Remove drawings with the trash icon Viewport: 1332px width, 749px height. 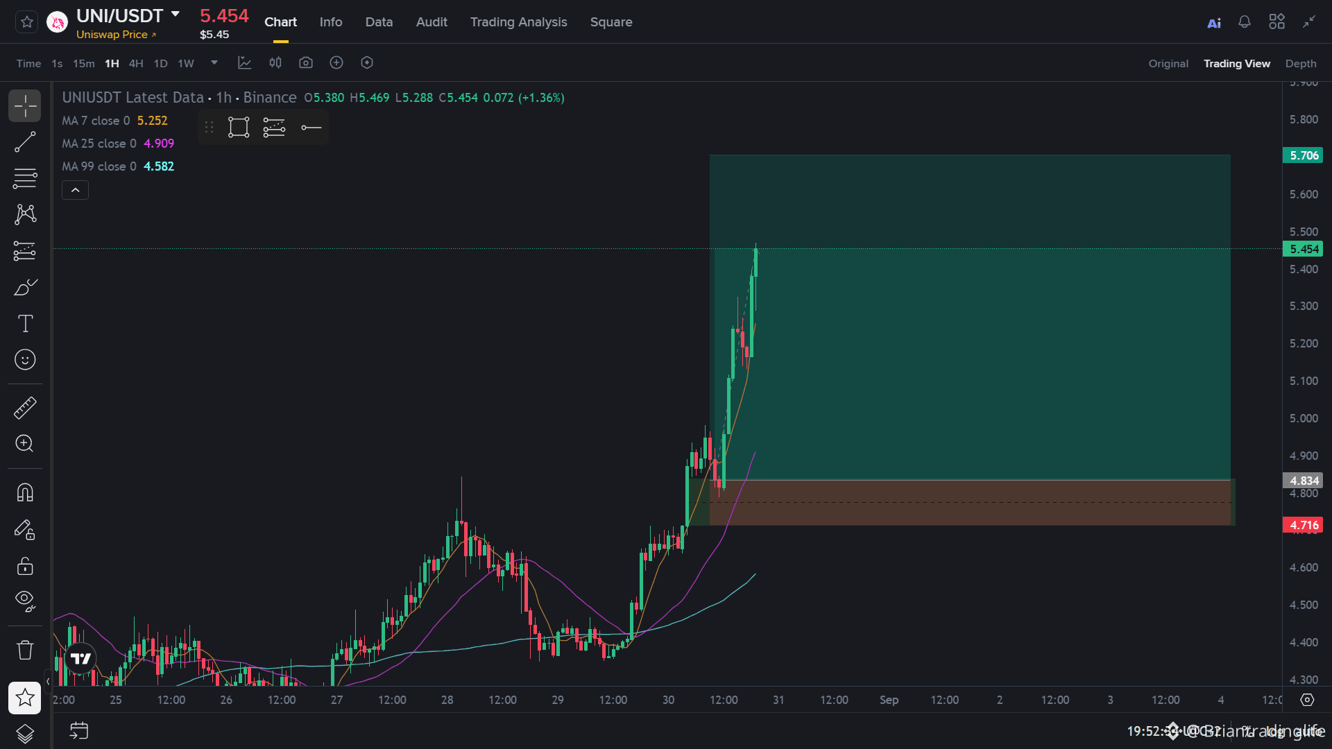(x=25, y=651)
